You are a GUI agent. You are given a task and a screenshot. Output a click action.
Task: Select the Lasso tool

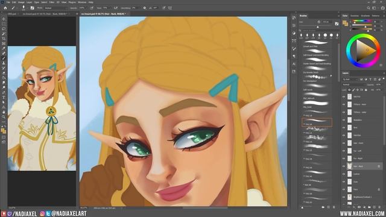tap(4, 29)
